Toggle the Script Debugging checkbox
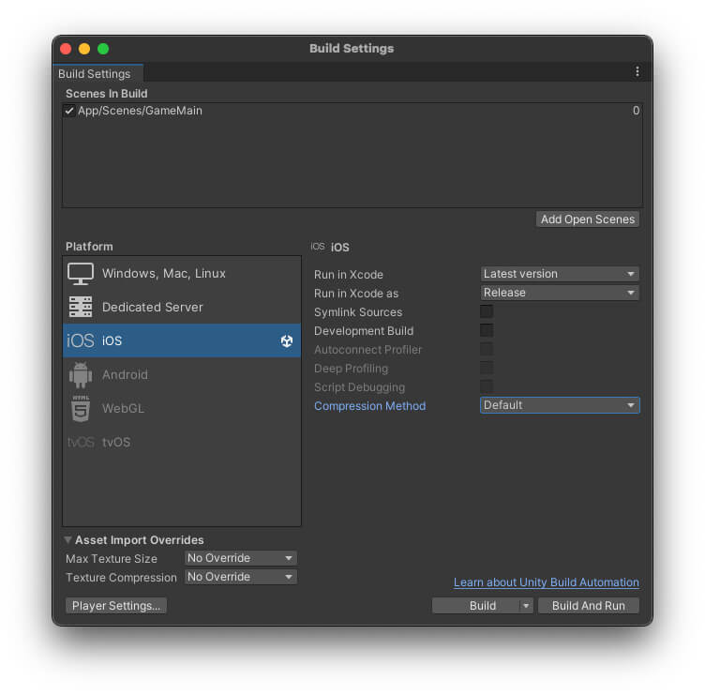This screenshot has height=695, width=705. point(487,386)
